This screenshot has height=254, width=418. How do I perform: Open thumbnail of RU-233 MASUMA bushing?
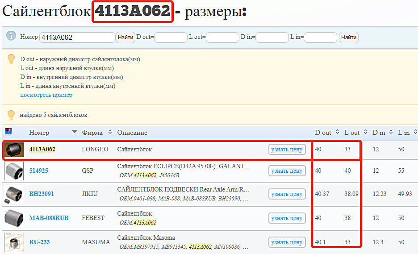[14, 242]
